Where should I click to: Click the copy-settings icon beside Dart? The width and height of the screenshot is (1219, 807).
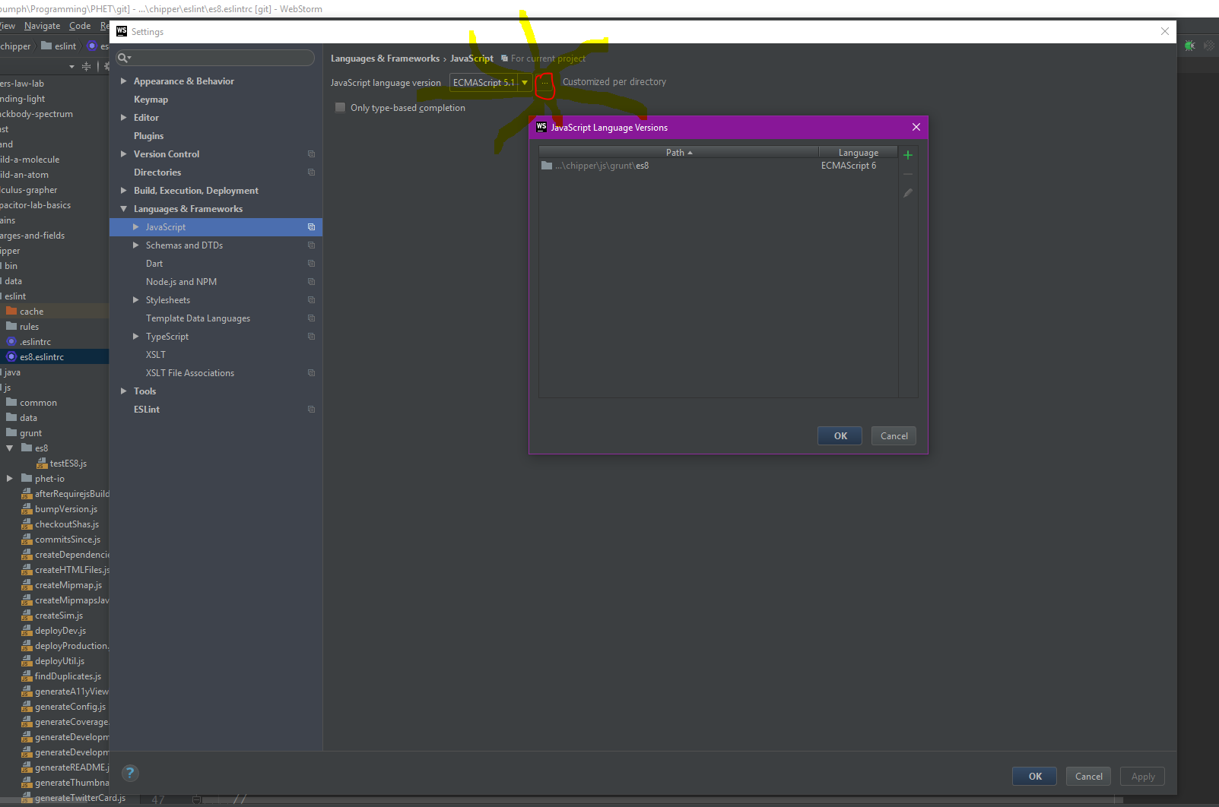(311, 263)
